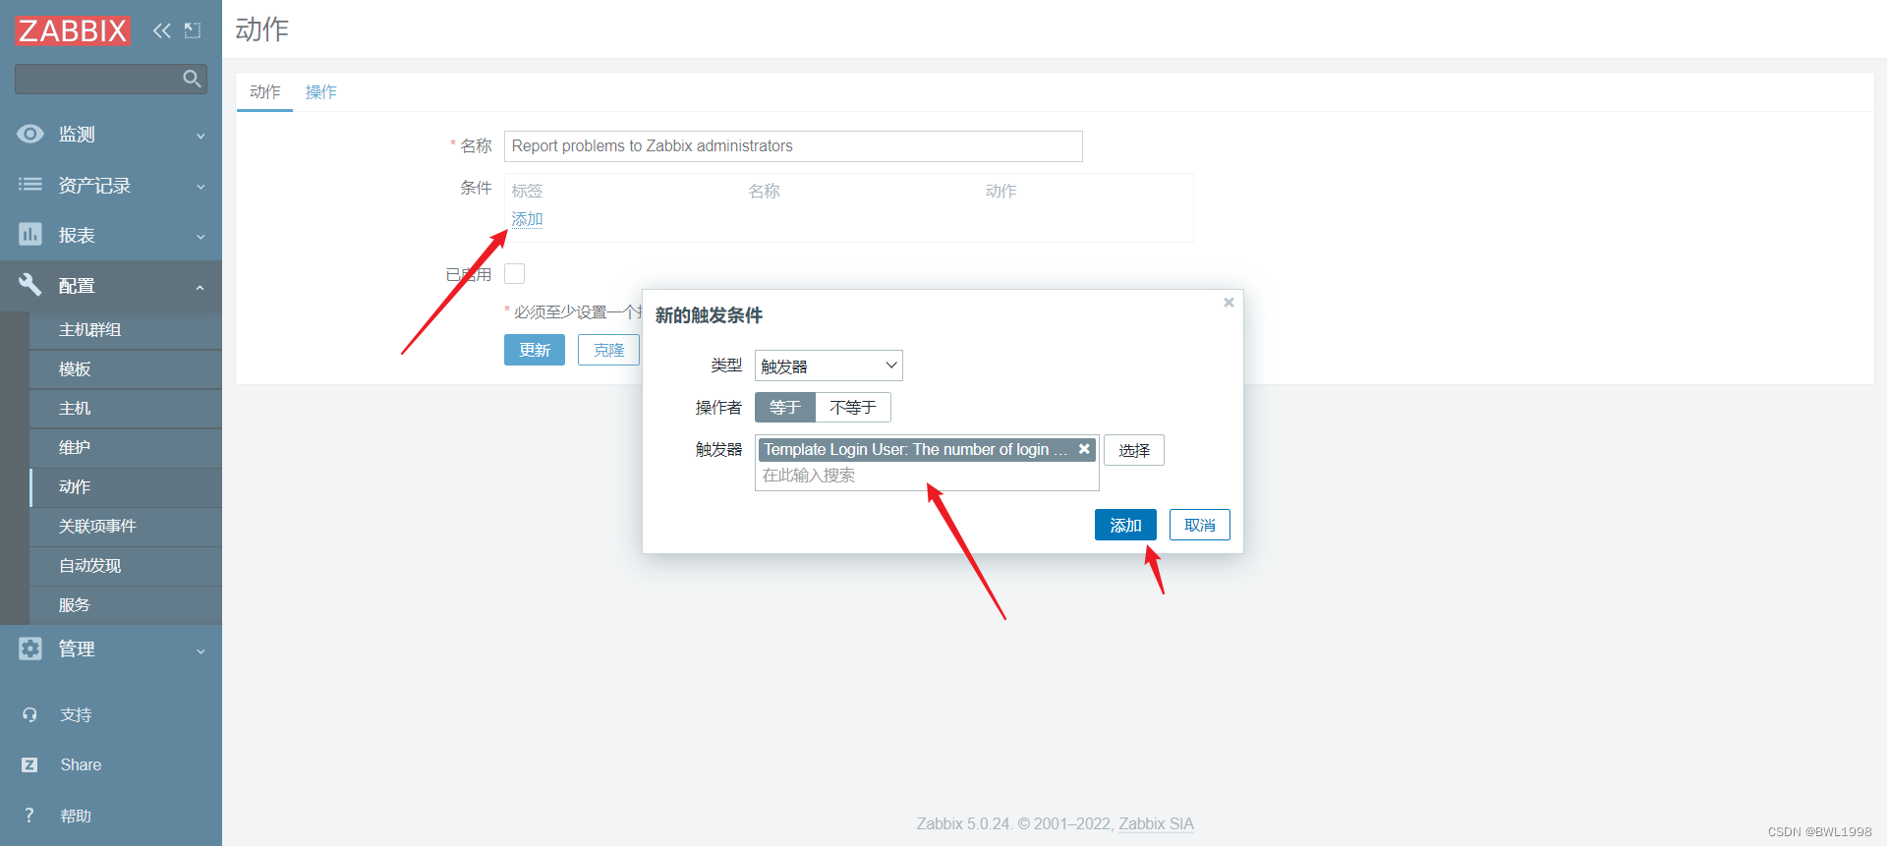Collapse the sidebar with double-chevron icon

162,30
